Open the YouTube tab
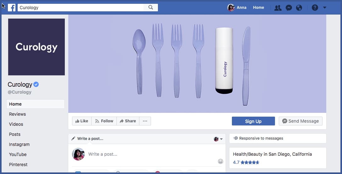This screenshot has height=174, width=342. pyautogui.click(x=18, y=154)
